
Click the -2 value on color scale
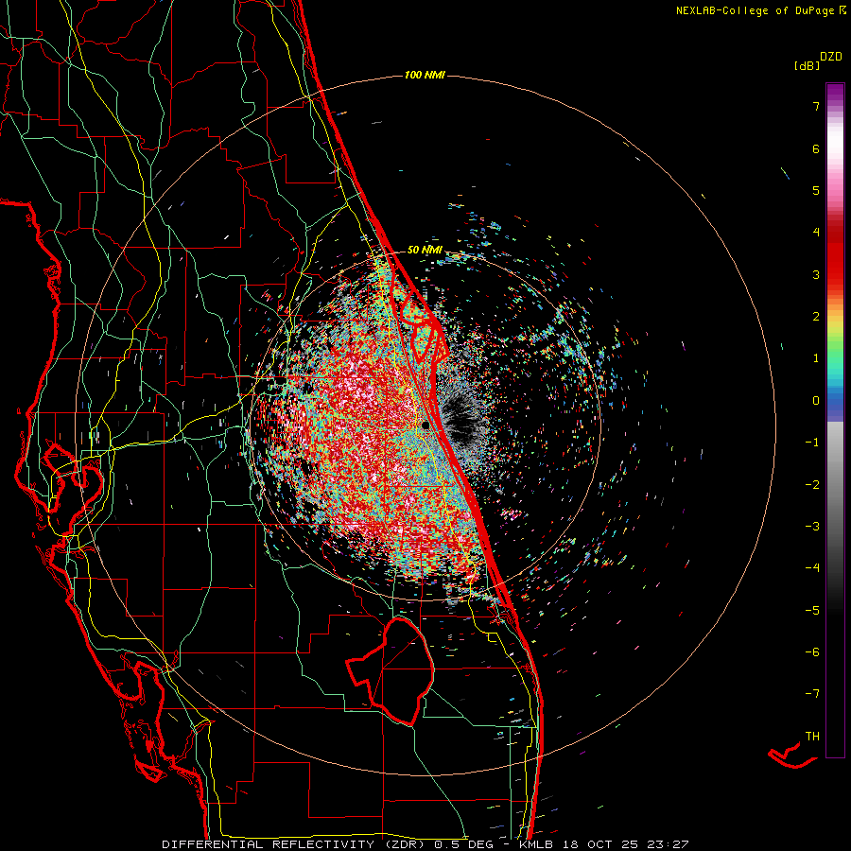(812, 485)
